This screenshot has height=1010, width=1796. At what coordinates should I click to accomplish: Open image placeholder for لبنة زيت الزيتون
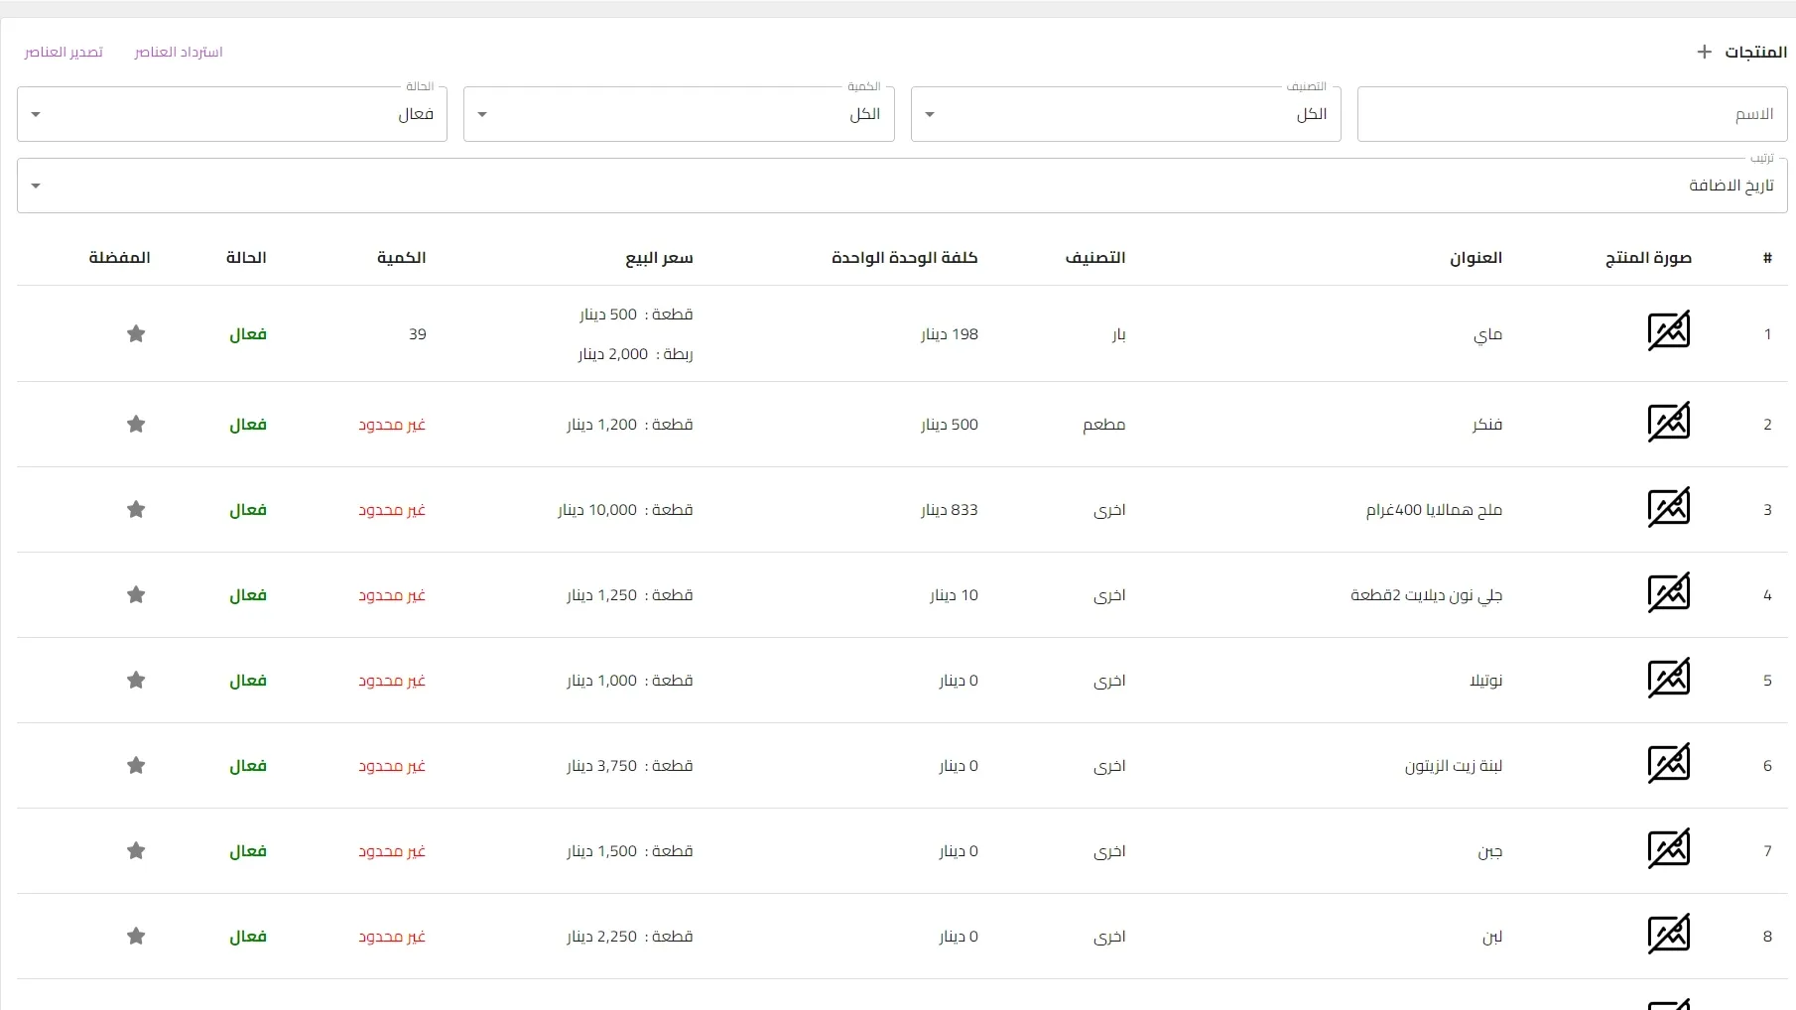click(1668, 764)
